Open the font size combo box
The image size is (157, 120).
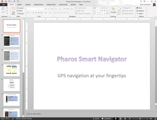pyautogui.click(x=42, y=9)
